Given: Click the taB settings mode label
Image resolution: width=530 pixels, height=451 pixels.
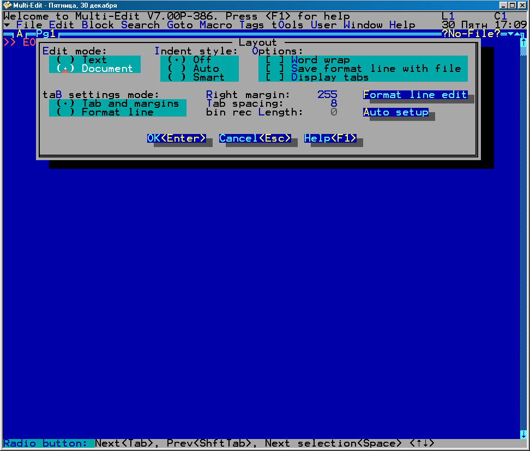Looking at the screenshot, I should click(101, 95).
